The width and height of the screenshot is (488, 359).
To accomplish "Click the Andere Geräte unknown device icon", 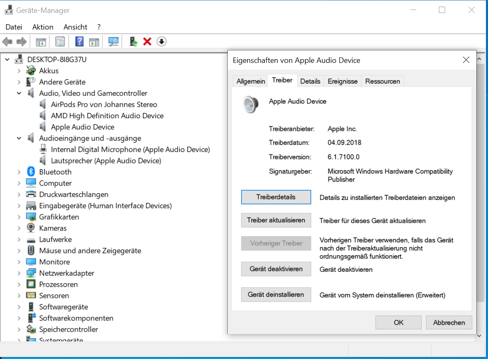I will point(31,82).
